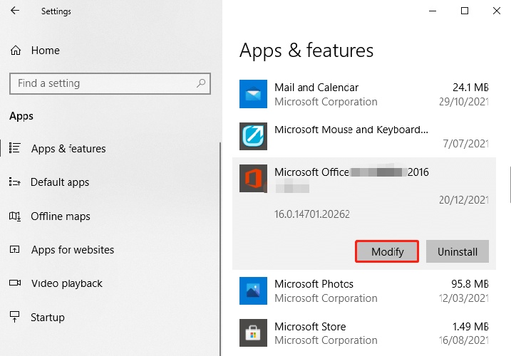Viewport: 511px width, 356px height.
Task: Open Video playback section
Action: tap(67, 283)
